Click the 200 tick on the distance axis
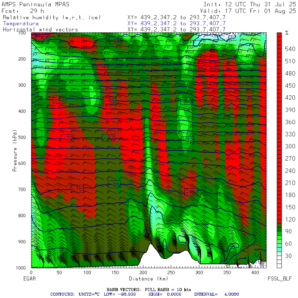 143,273
